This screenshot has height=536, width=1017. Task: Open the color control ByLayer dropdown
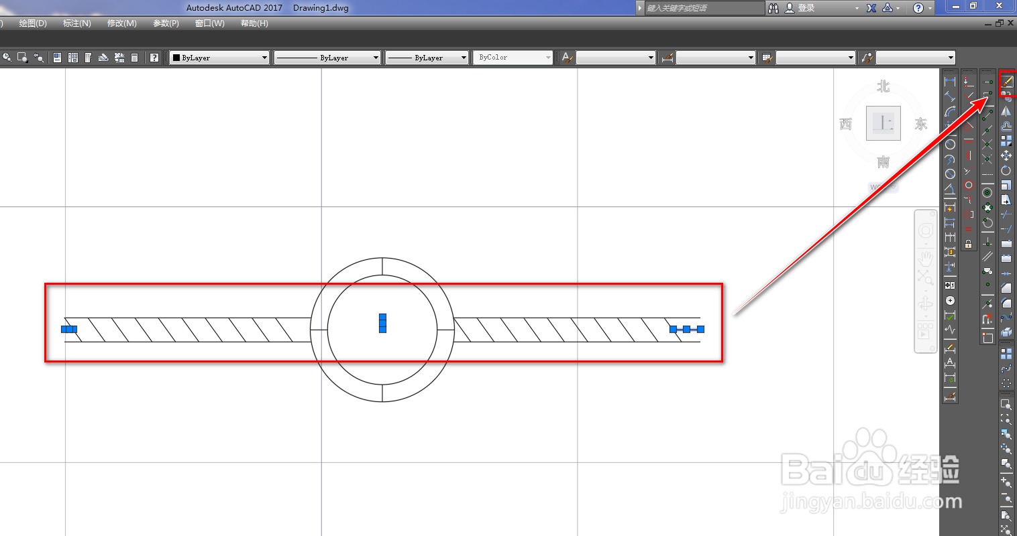coord(219,58)
